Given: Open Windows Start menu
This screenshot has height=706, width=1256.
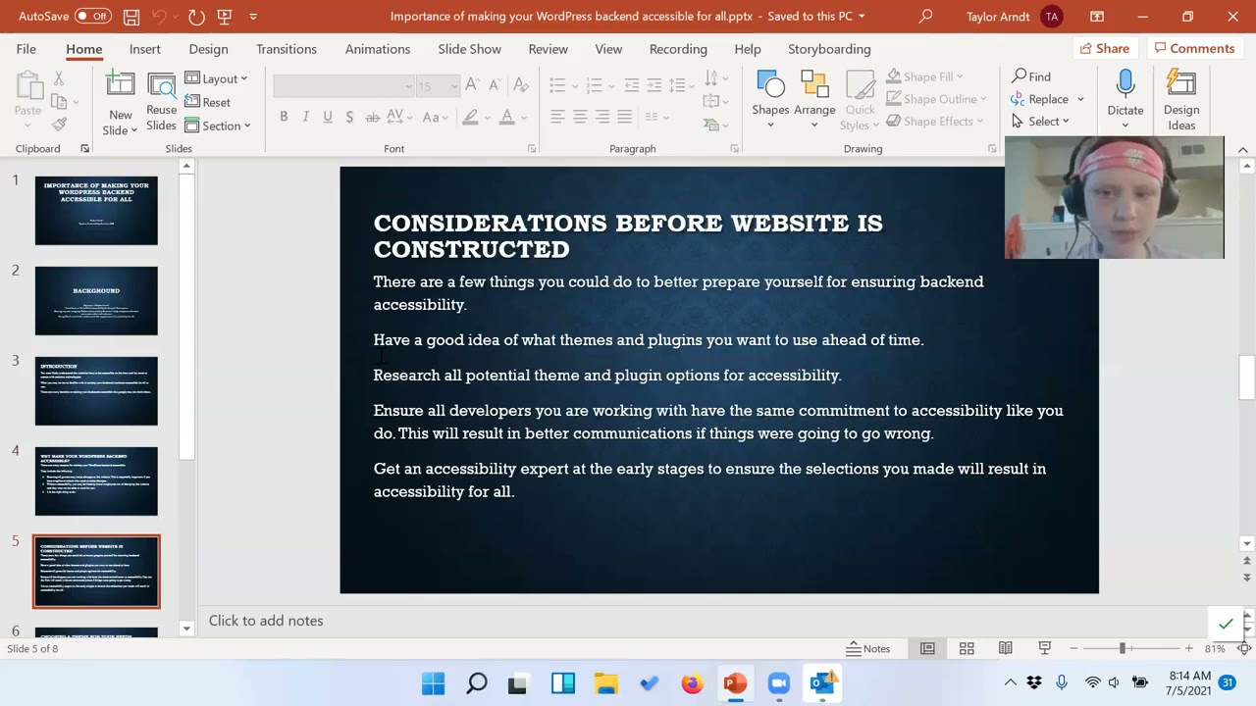Looking at the screenshot, I should pyautogui.click(x=433, y=683).
